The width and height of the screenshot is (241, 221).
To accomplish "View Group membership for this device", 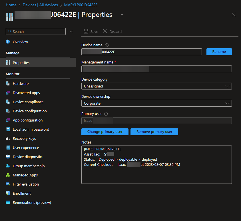I will click(29, 166).
